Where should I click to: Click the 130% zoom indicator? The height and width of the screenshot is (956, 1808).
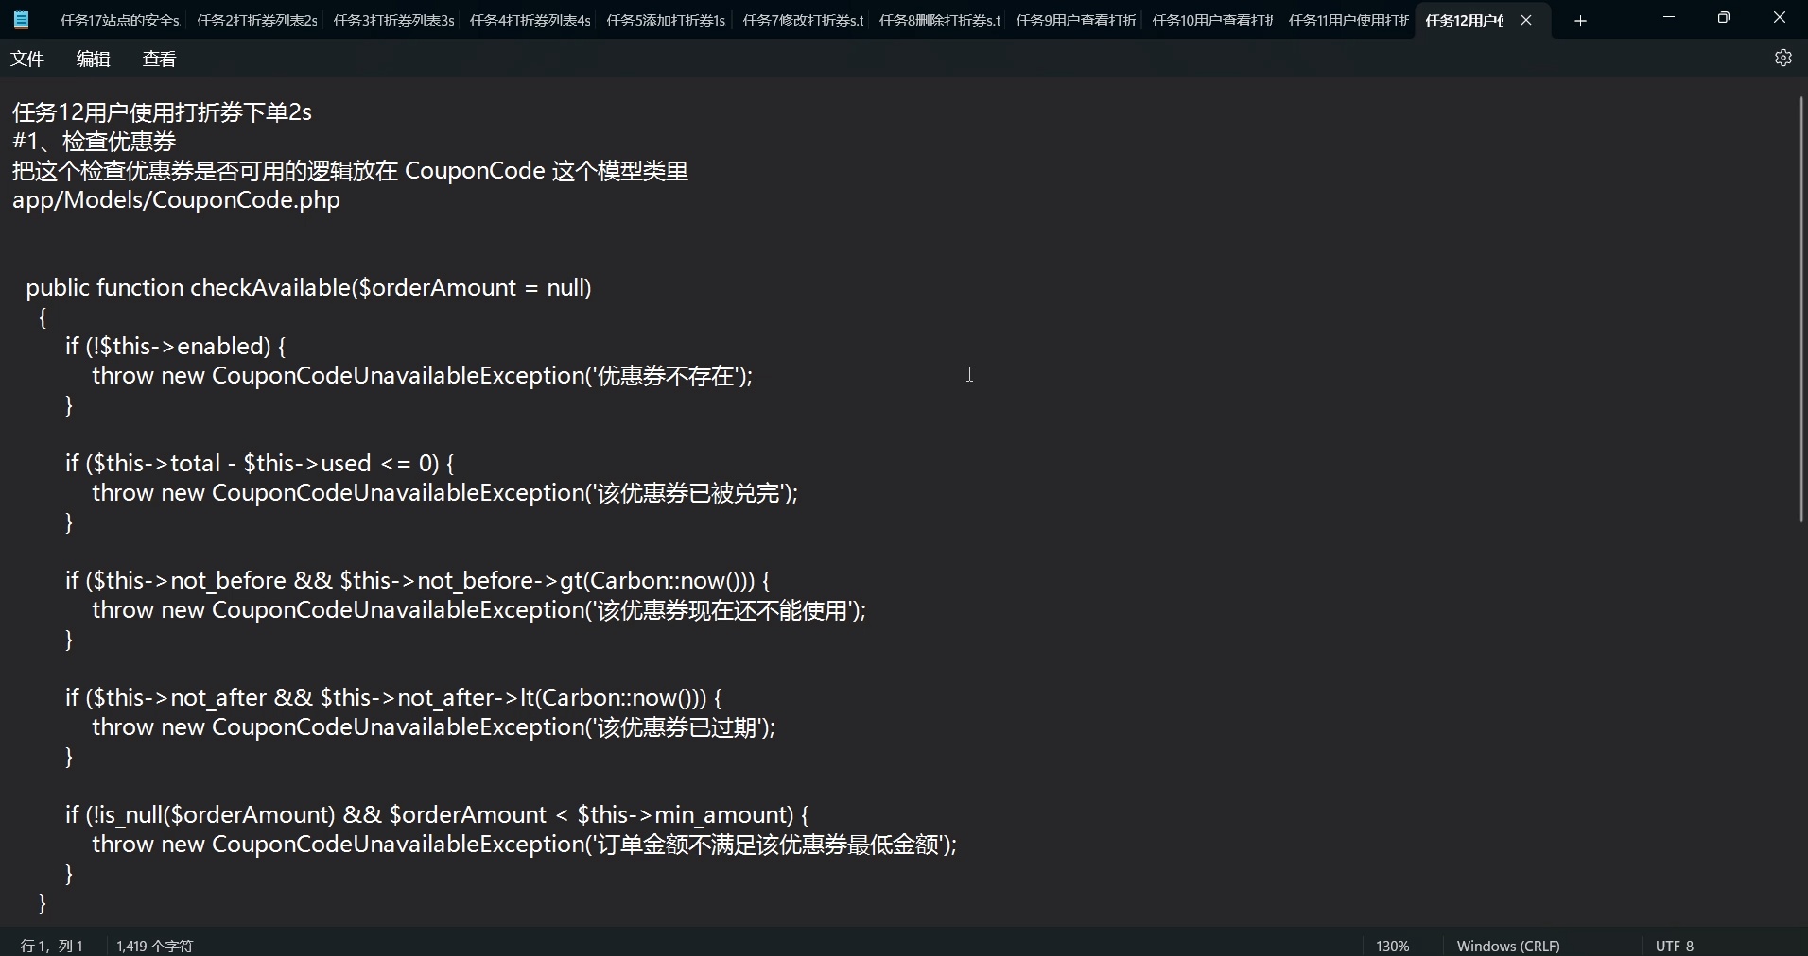(1390, 946)
